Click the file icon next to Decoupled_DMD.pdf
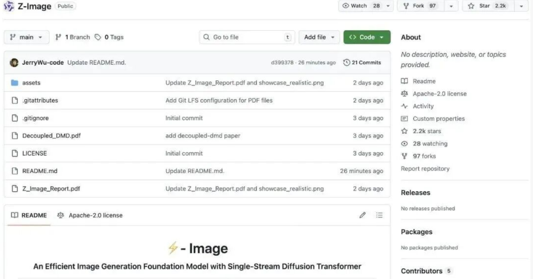The width and height of the screenshot is (533, 279). click(14, 136)
